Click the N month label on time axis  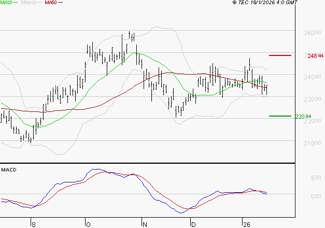tap(145, 224)
